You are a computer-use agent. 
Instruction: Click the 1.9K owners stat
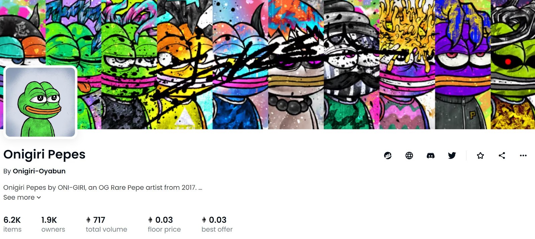(53, 224)
